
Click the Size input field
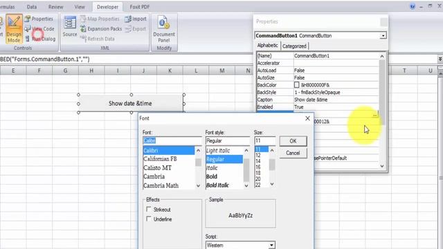coord(264,140)
